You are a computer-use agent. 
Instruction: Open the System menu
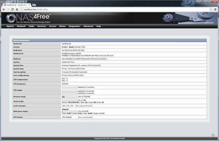[10, 26]
